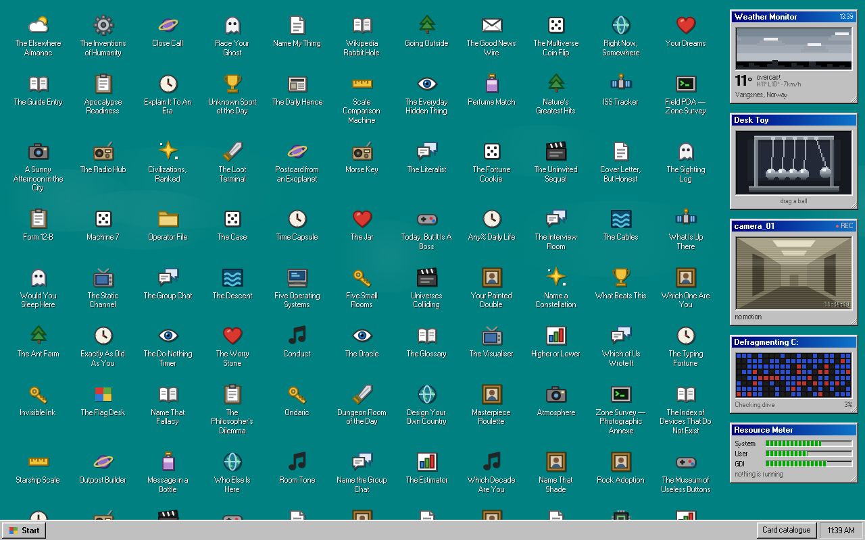The height and width of the screenshot is (540, 865).
Task: Open the ISS Tracker satellite icon
Action: coord(621,84)
